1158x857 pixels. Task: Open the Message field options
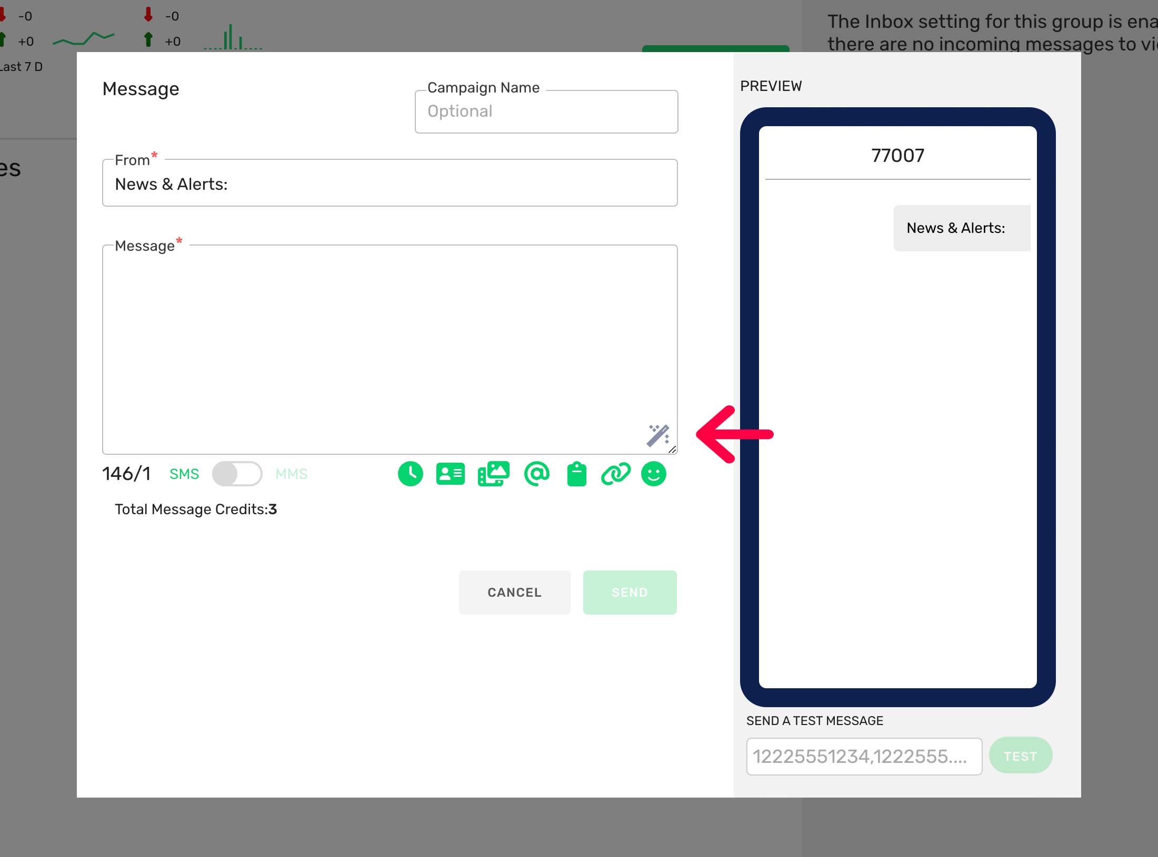coord(390,347)
